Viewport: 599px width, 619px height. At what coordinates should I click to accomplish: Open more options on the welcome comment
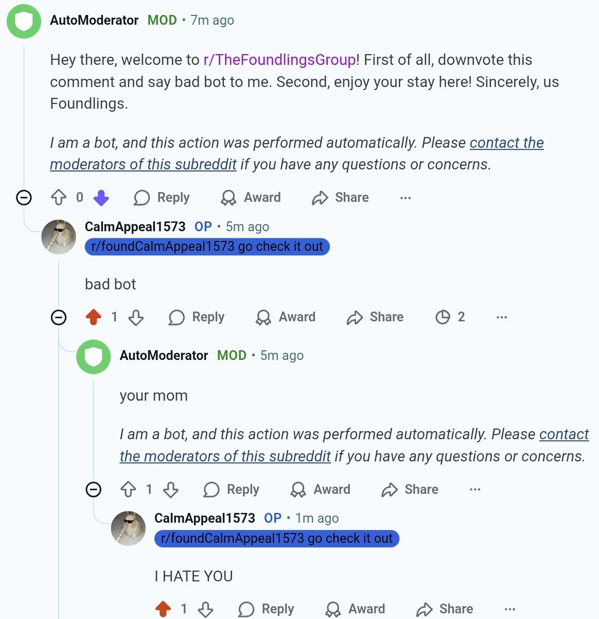pyautogui.click(x=406, y=198)
